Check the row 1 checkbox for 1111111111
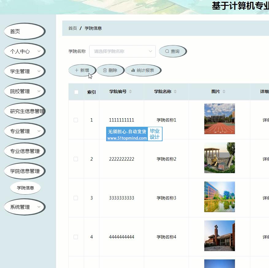This screenshot has height=268, width=269. 76,120
